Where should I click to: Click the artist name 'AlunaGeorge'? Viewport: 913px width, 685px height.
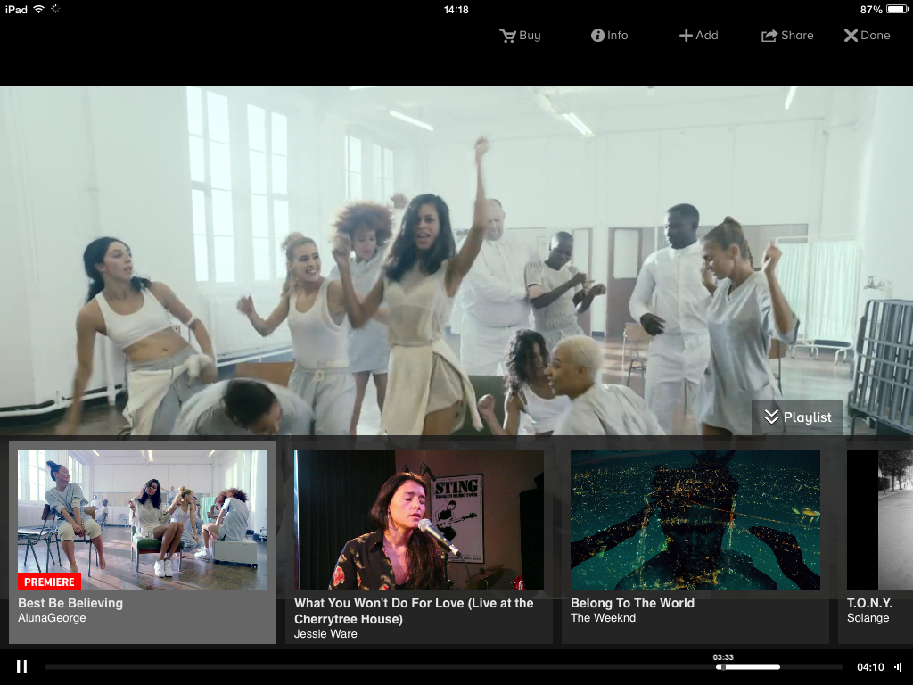52,618
